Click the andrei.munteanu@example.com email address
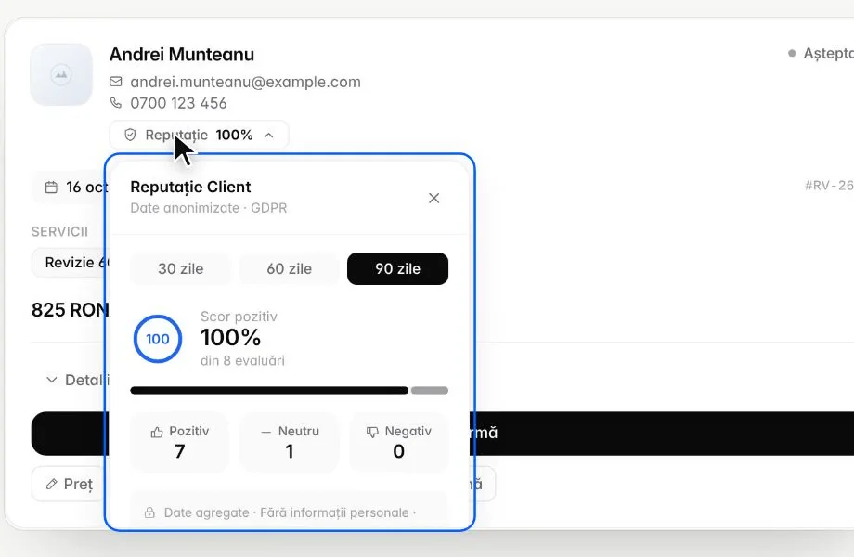 coord(245,82)
